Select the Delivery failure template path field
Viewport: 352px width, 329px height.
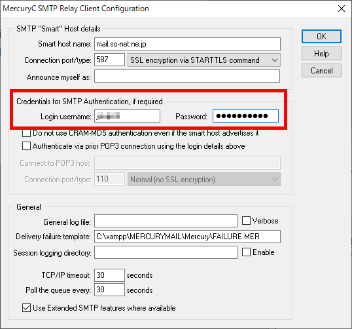(x=187, y=237)
